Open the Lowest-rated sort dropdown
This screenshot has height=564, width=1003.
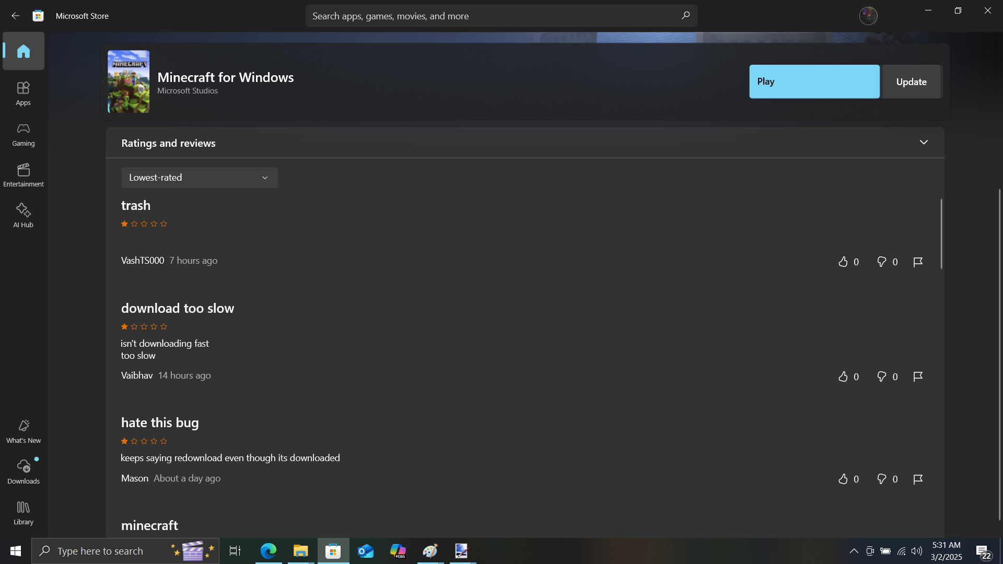tap(200, 178)
